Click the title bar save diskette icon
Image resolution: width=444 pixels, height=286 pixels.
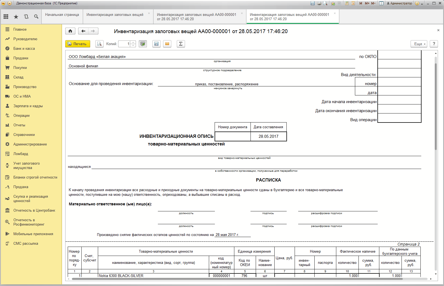312,3
